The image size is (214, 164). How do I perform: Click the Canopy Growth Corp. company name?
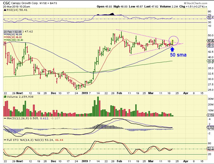pyautogui.click(x=25, y=3)
